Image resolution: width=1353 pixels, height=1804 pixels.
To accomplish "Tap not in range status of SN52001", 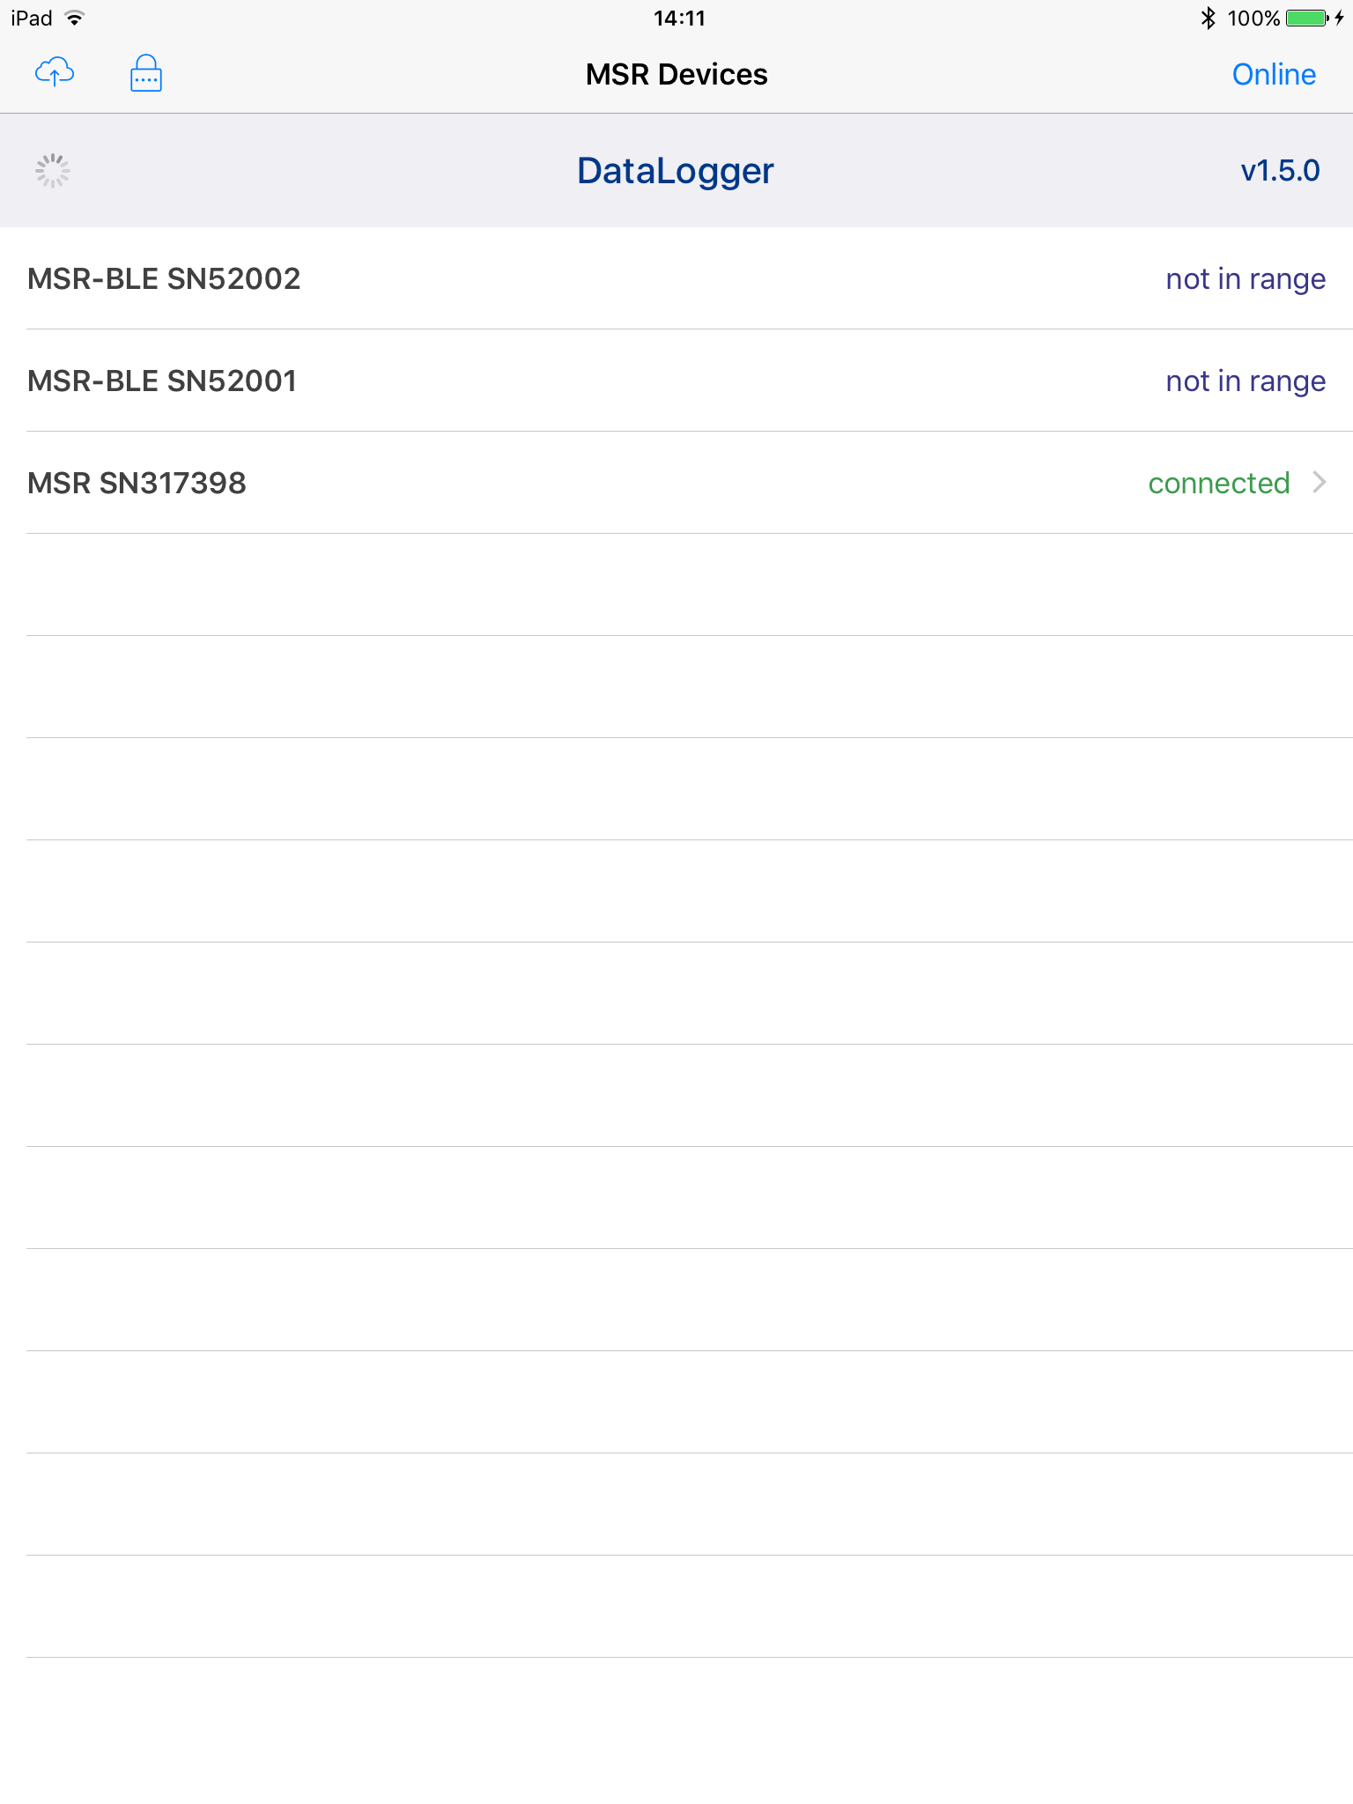I will click(x=1246, y=381).
